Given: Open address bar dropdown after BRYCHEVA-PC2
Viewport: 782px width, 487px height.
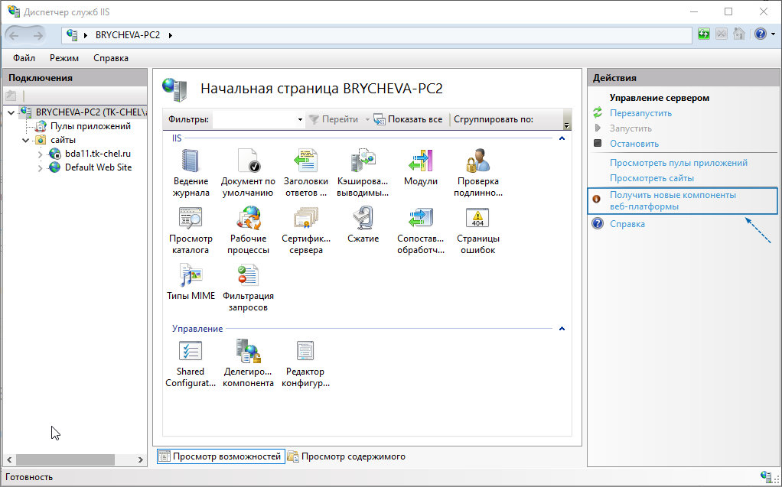Looking at the screenshot, I should 171,35.
